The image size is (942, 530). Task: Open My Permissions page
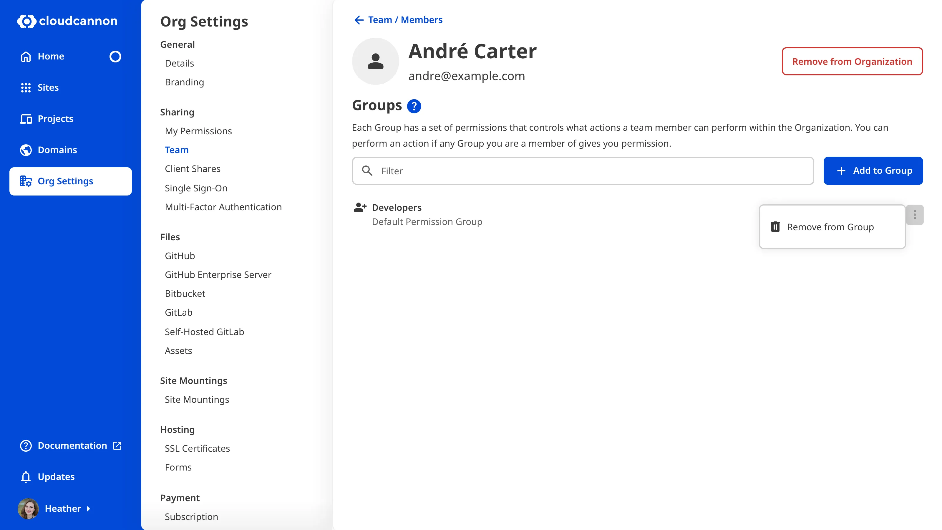click(198, 131)
